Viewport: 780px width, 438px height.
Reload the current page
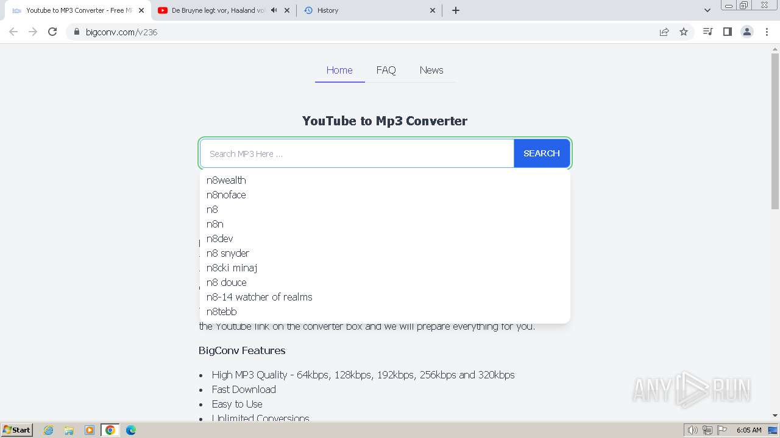pyautogui.click(x=52, y=32)
